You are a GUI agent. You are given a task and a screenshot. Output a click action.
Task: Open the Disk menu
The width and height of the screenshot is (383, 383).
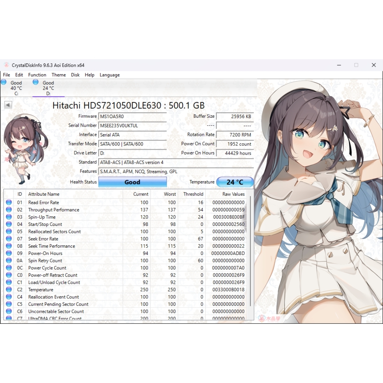75,75
